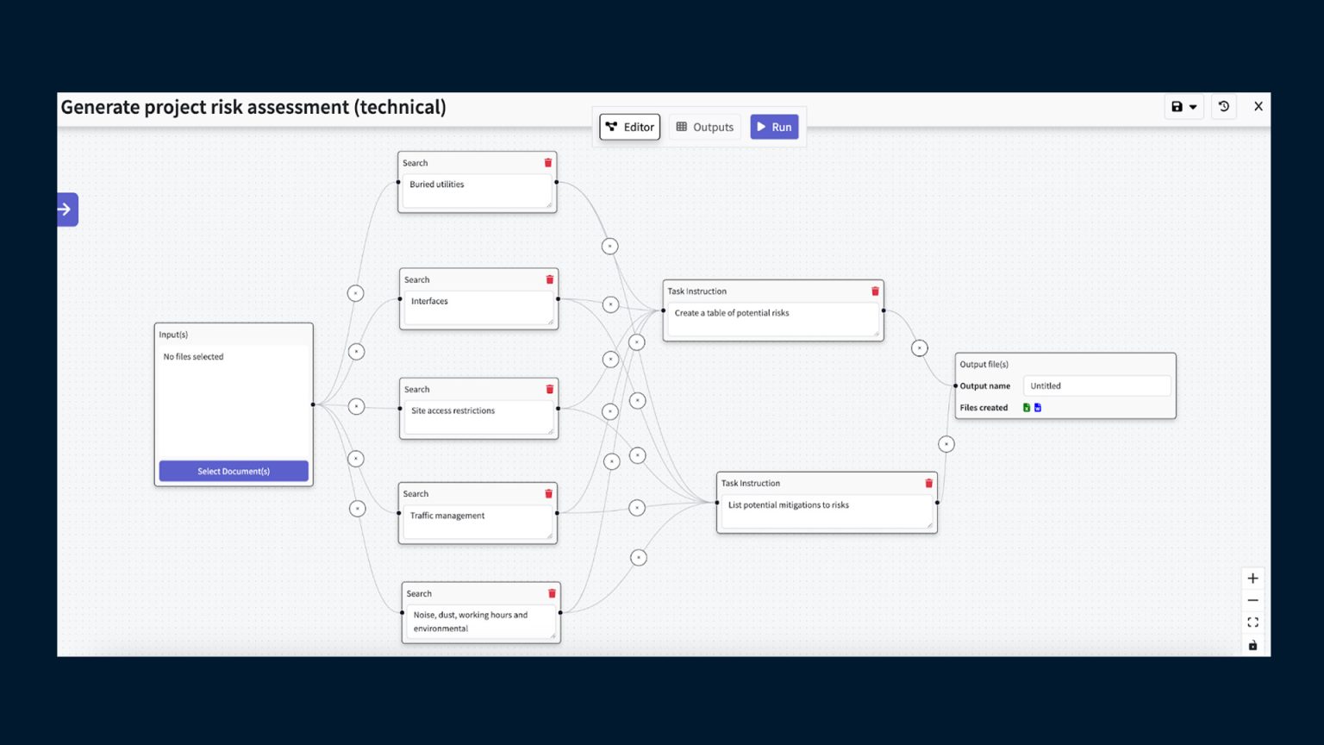Click the lock icon below zoom controls
1324x745 pixels.
click(1252, 644)
